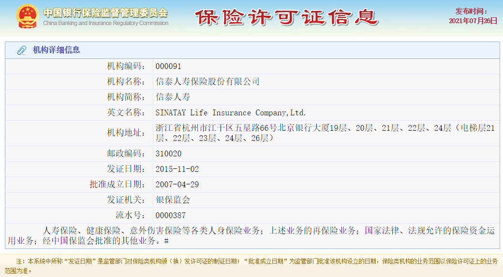
Task: Click the company name 信泰人寿保险股份有限公司
Action: (x=207, y=82)
